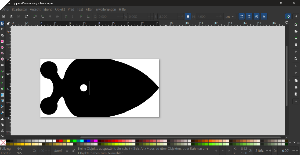Click the no-color X swatch
Viewport: 300px width, 155px height.
click(x=3, y=143)
